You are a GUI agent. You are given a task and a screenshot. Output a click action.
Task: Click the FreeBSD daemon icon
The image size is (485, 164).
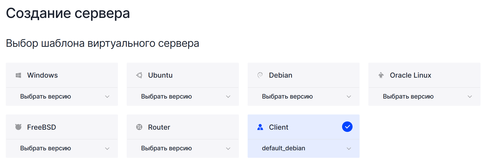18,127
